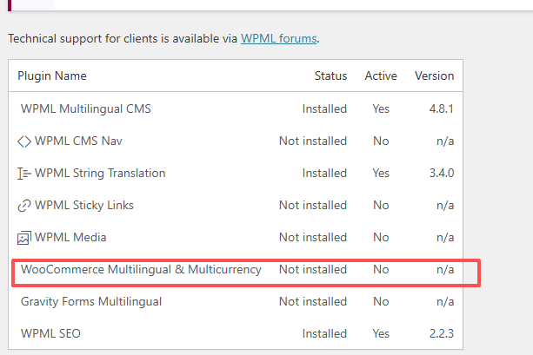Select the WPML SEO plugin name
The image size is (533, 355).
pos(50,334)
